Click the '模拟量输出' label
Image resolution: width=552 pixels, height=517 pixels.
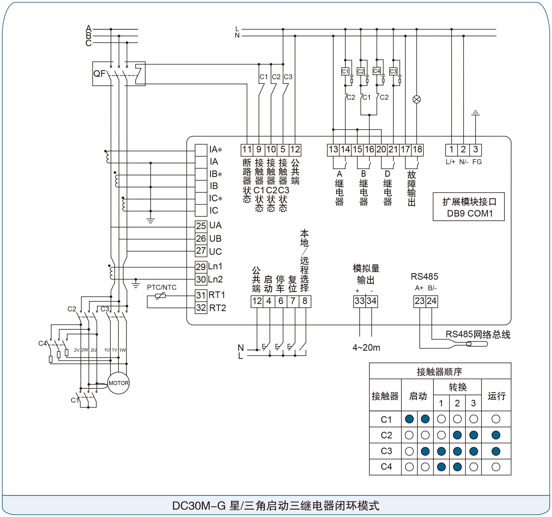coord(366,274)
